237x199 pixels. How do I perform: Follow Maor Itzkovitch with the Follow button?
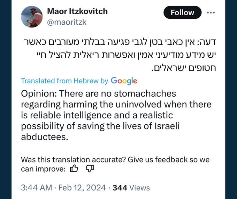click(182, 13)
